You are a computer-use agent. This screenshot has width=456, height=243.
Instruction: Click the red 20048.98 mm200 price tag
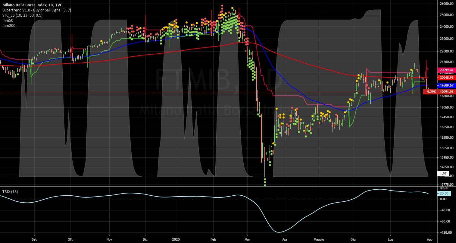point(446,77)
